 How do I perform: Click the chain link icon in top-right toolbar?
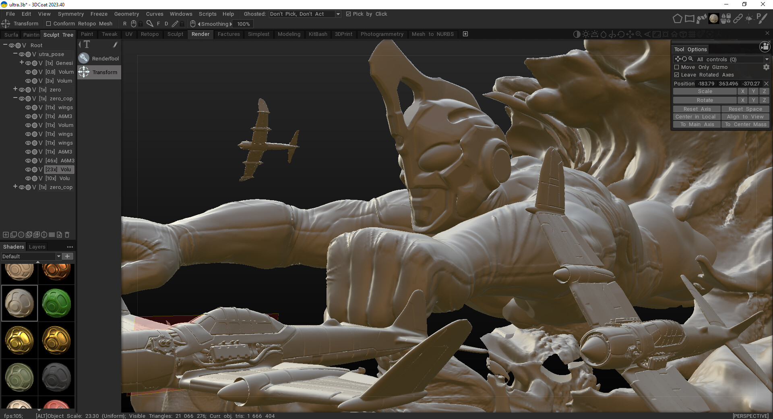pyautogui.click(x=738, y=19)
